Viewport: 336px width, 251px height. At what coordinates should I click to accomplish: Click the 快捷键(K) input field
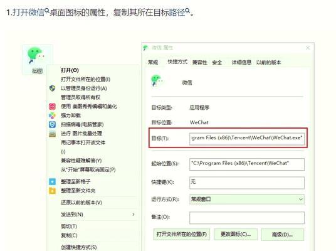(247, 183)
